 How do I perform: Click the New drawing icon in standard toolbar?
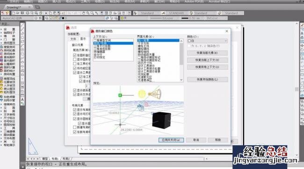click(14, 13)
